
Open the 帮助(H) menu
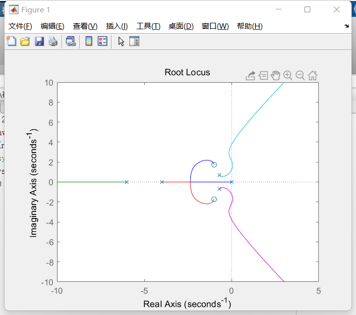click(250, 26)
